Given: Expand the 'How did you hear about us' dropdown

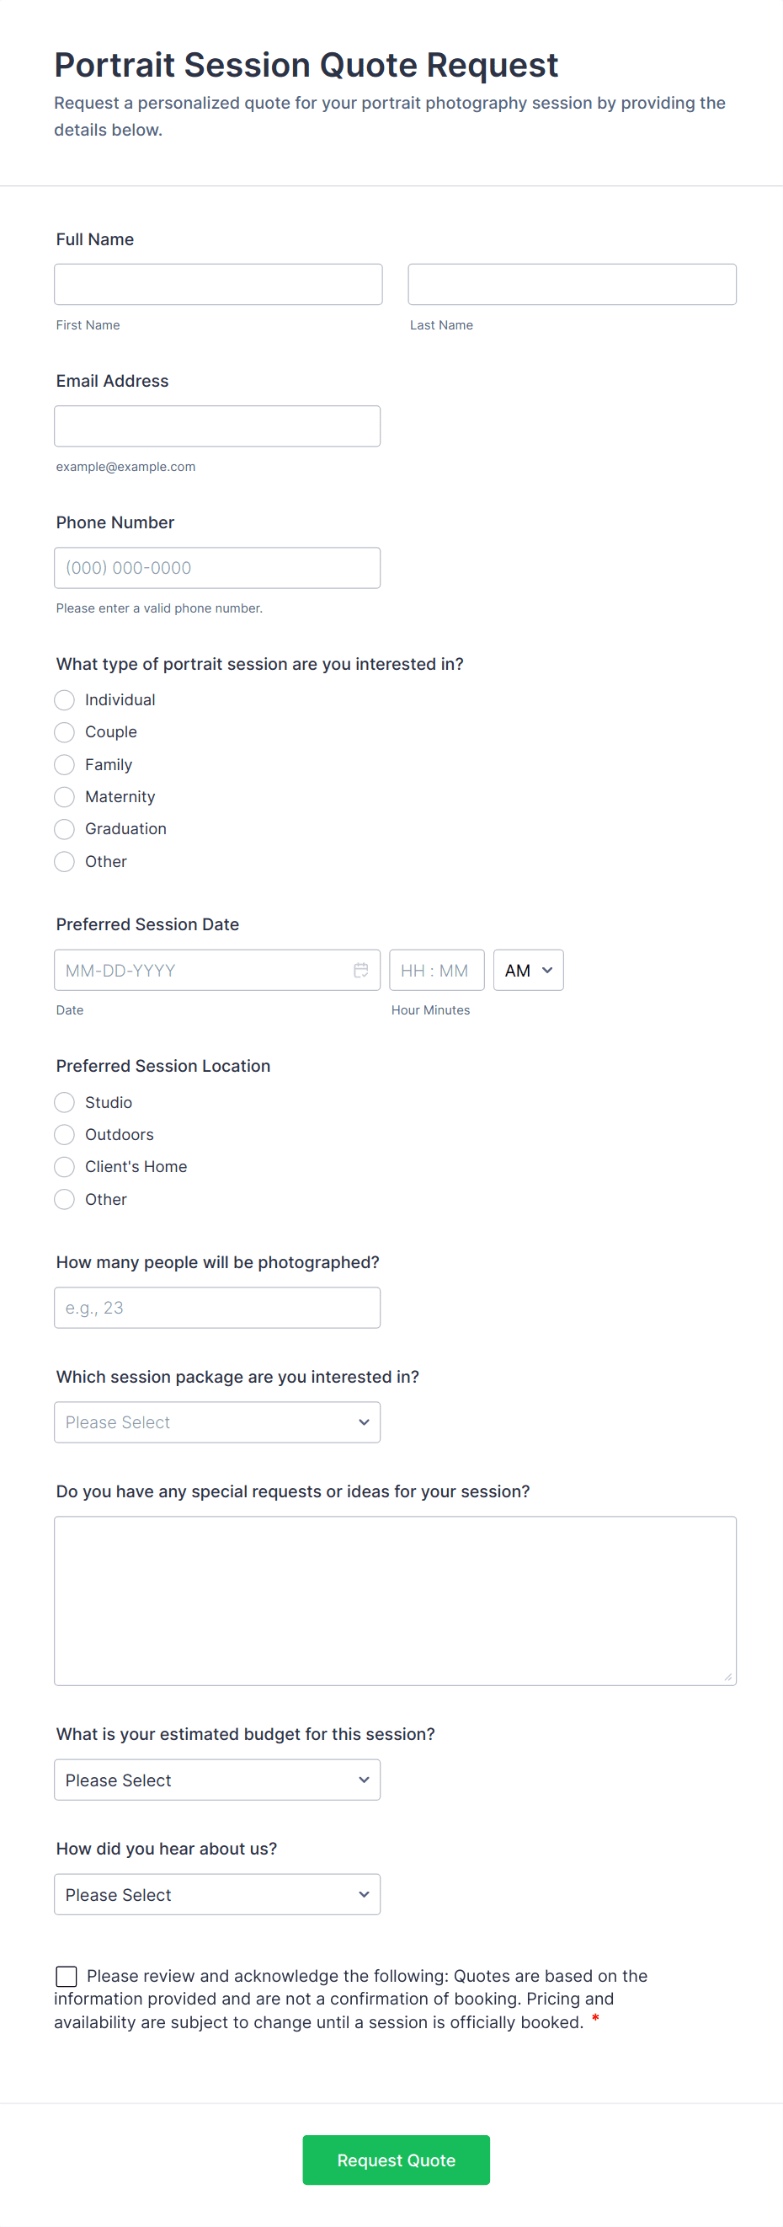Looking at the screenshot, I should click(217, 1894).
